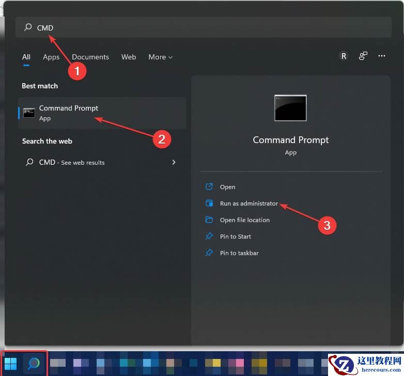This screenshot has width=404, height=376.
Task: Click the folder icon beside Open file location
Action: tap(209, 220)
